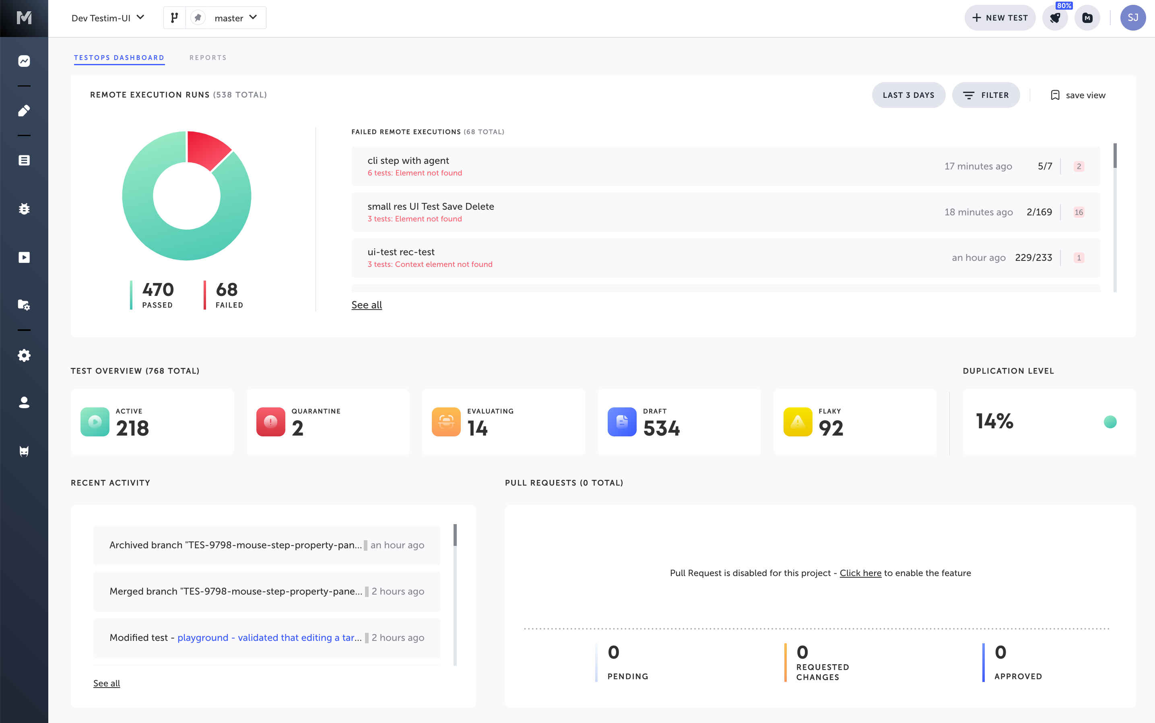1155x723 pixels.
Task: Click the play runs icon in sidebar
Action: (x=24, y=257)
